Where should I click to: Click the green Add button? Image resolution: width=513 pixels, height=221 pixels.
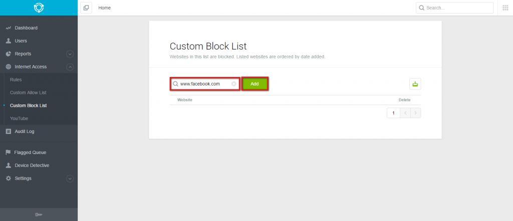click(x=255, y=84)
